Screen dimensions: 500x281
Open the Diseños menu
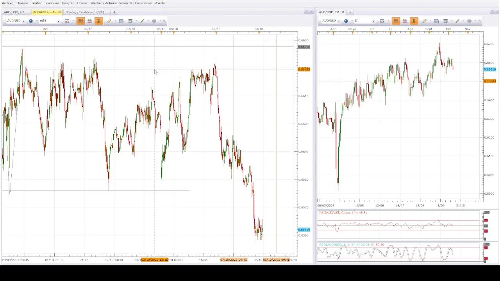22,3
